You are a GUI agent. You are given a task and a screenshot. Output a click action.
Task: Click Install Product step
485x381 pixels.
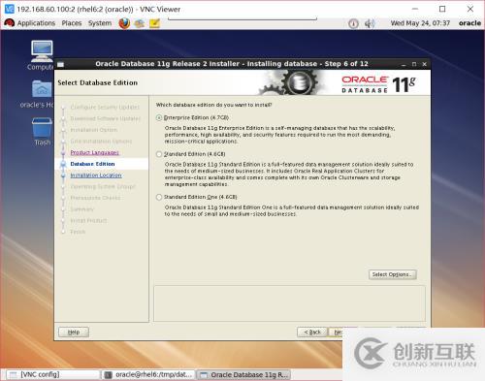[88, 220]
